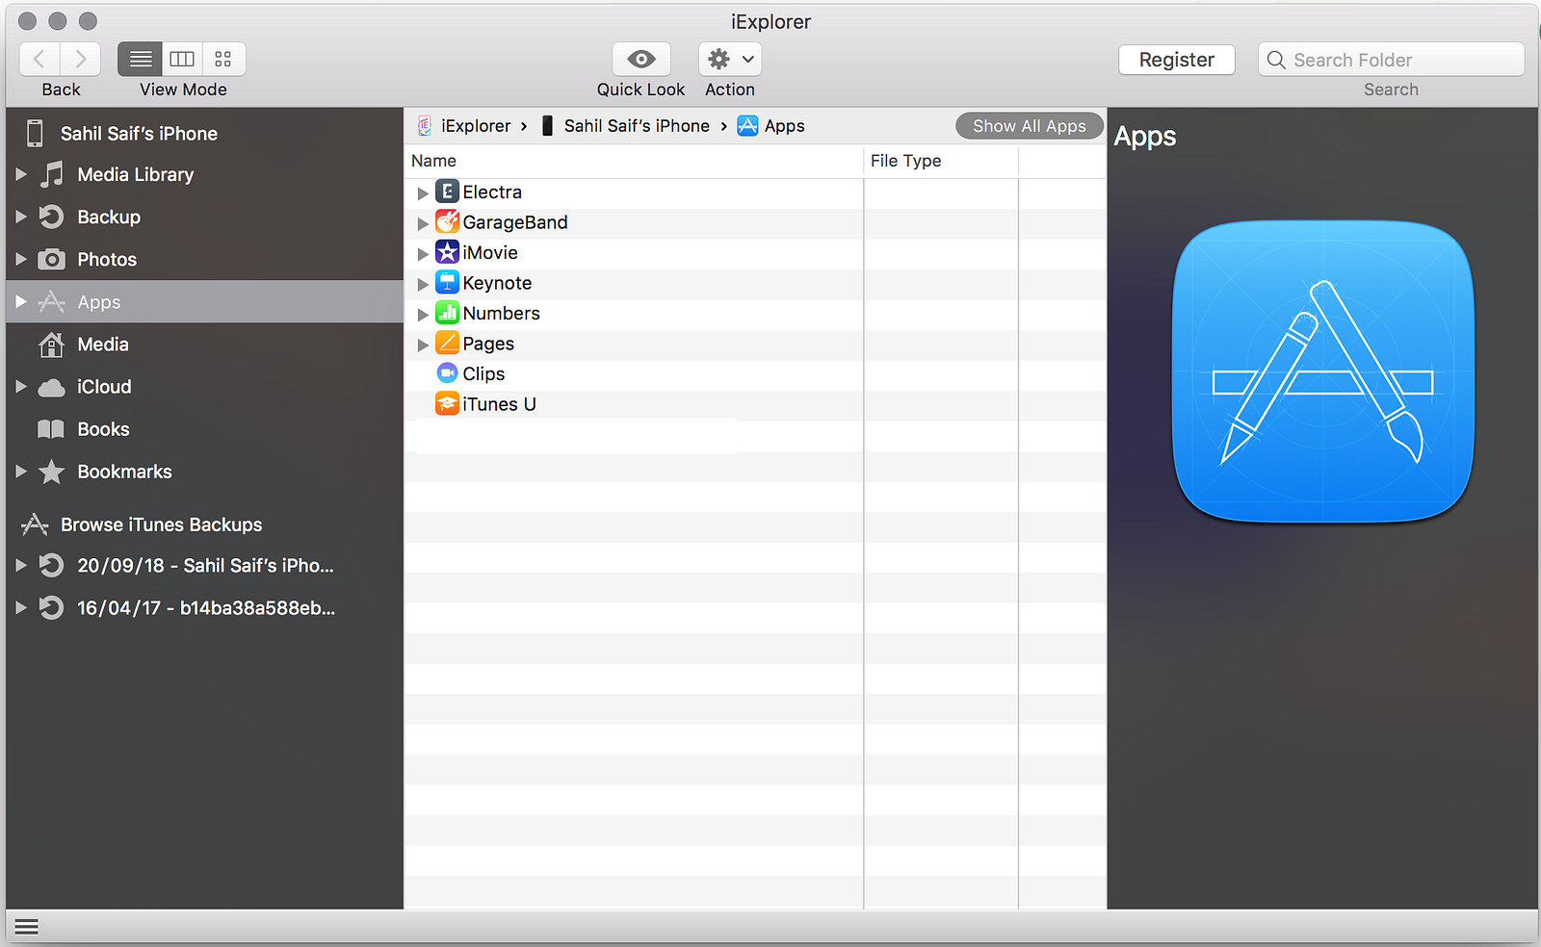This screenshot has width=1541, height=947.
Task: Click the GarageBand app icon
Action: (x=447, y=221)
